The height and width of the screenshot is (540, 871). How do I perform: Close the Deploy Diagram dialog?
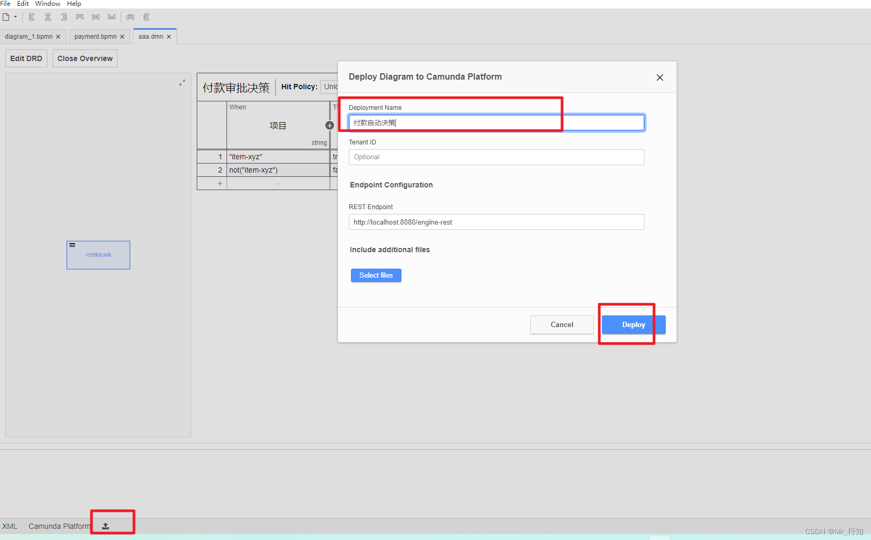tap(660, 78)
